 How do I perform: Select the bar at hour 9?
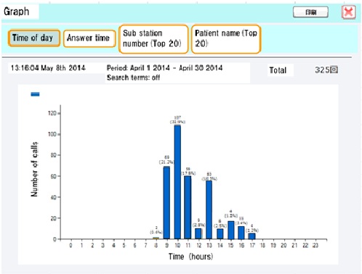(x=166, y=203)
